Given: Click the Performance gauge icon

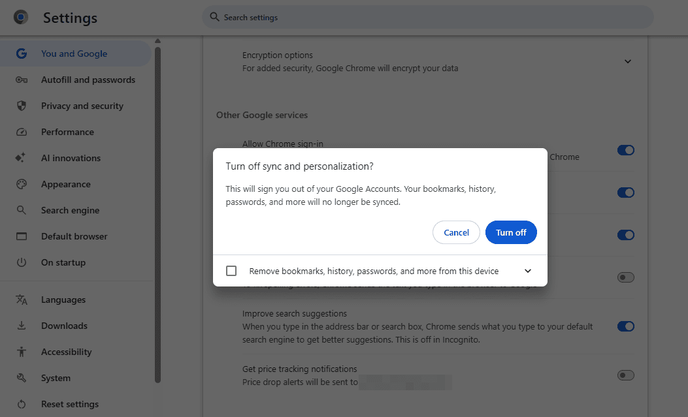Looking at the screenshot, I should (22, 132).
